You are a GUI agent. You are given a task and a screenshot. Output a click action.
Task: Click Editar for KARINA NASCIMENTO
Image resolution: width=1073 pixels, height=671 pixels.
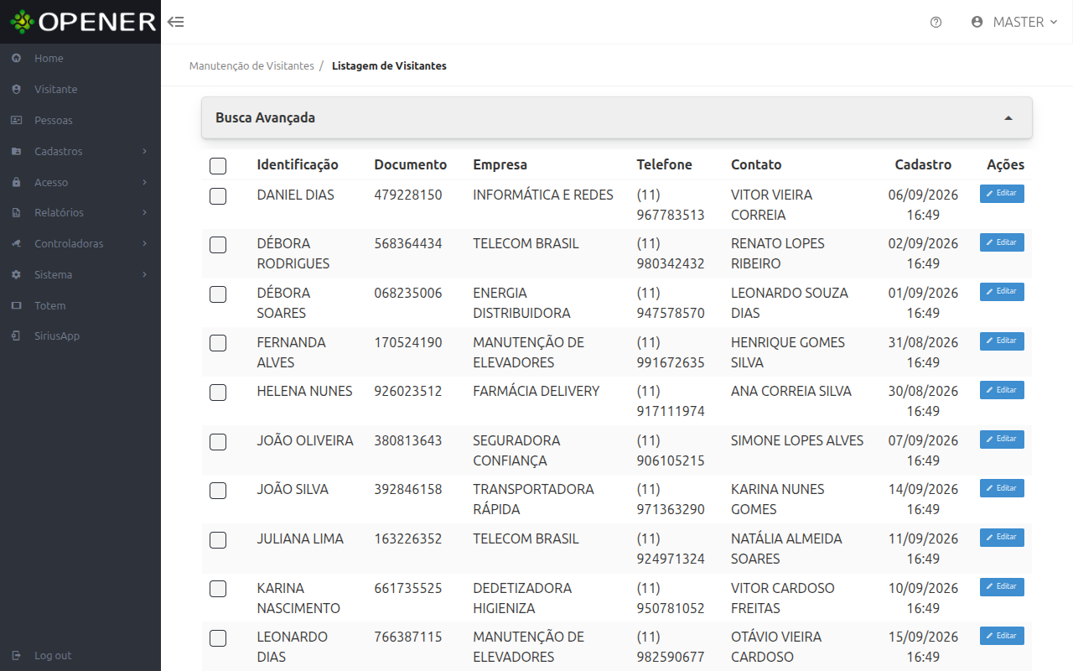1002,587
